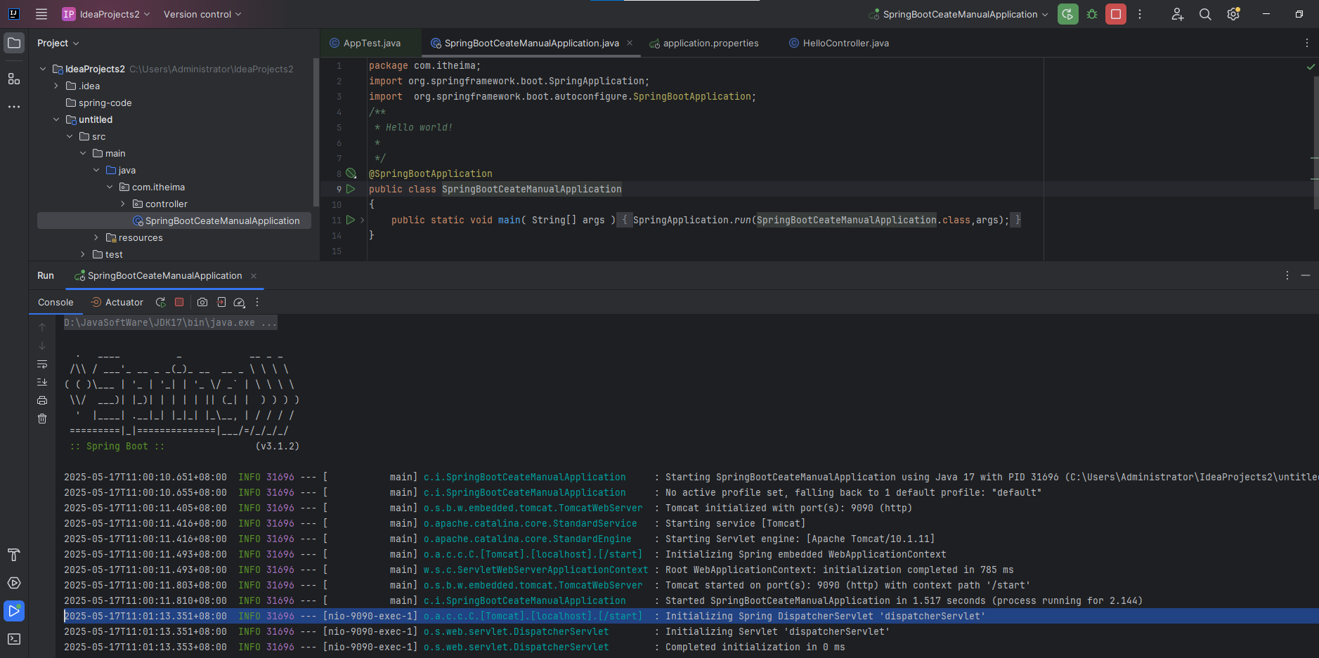The image size is (1319, 658).
Task: Click the Rerun SpringBootCeateManualApplication green button
Action: (1068, 14)
